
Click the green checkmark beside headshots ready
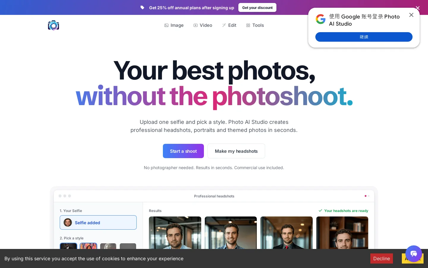[320, 211]
